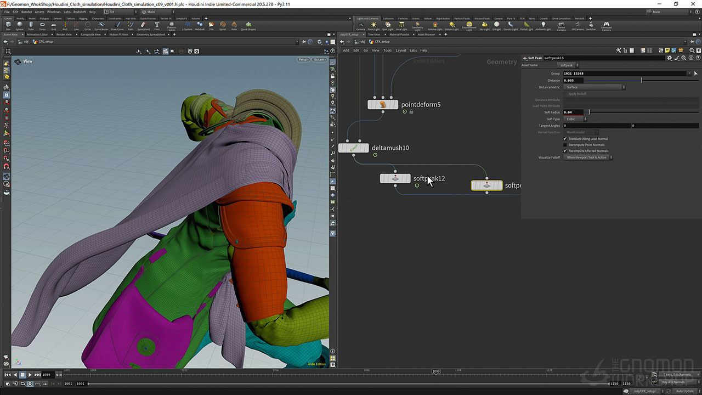Click the Distance slider handle
This screenshot has width=702, height=395.
click(x=642, y=81)
